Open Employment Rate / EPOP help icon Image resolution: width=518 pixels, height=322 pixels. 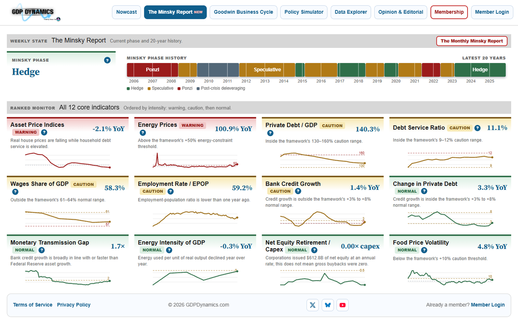171,191
